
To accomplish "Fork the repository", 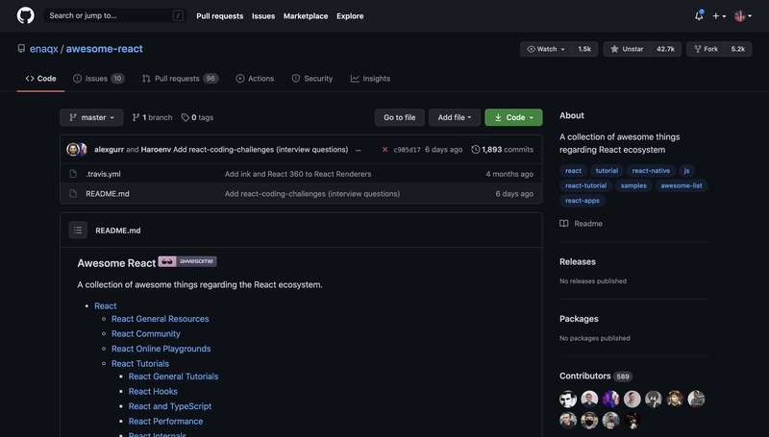I will 706,49.
